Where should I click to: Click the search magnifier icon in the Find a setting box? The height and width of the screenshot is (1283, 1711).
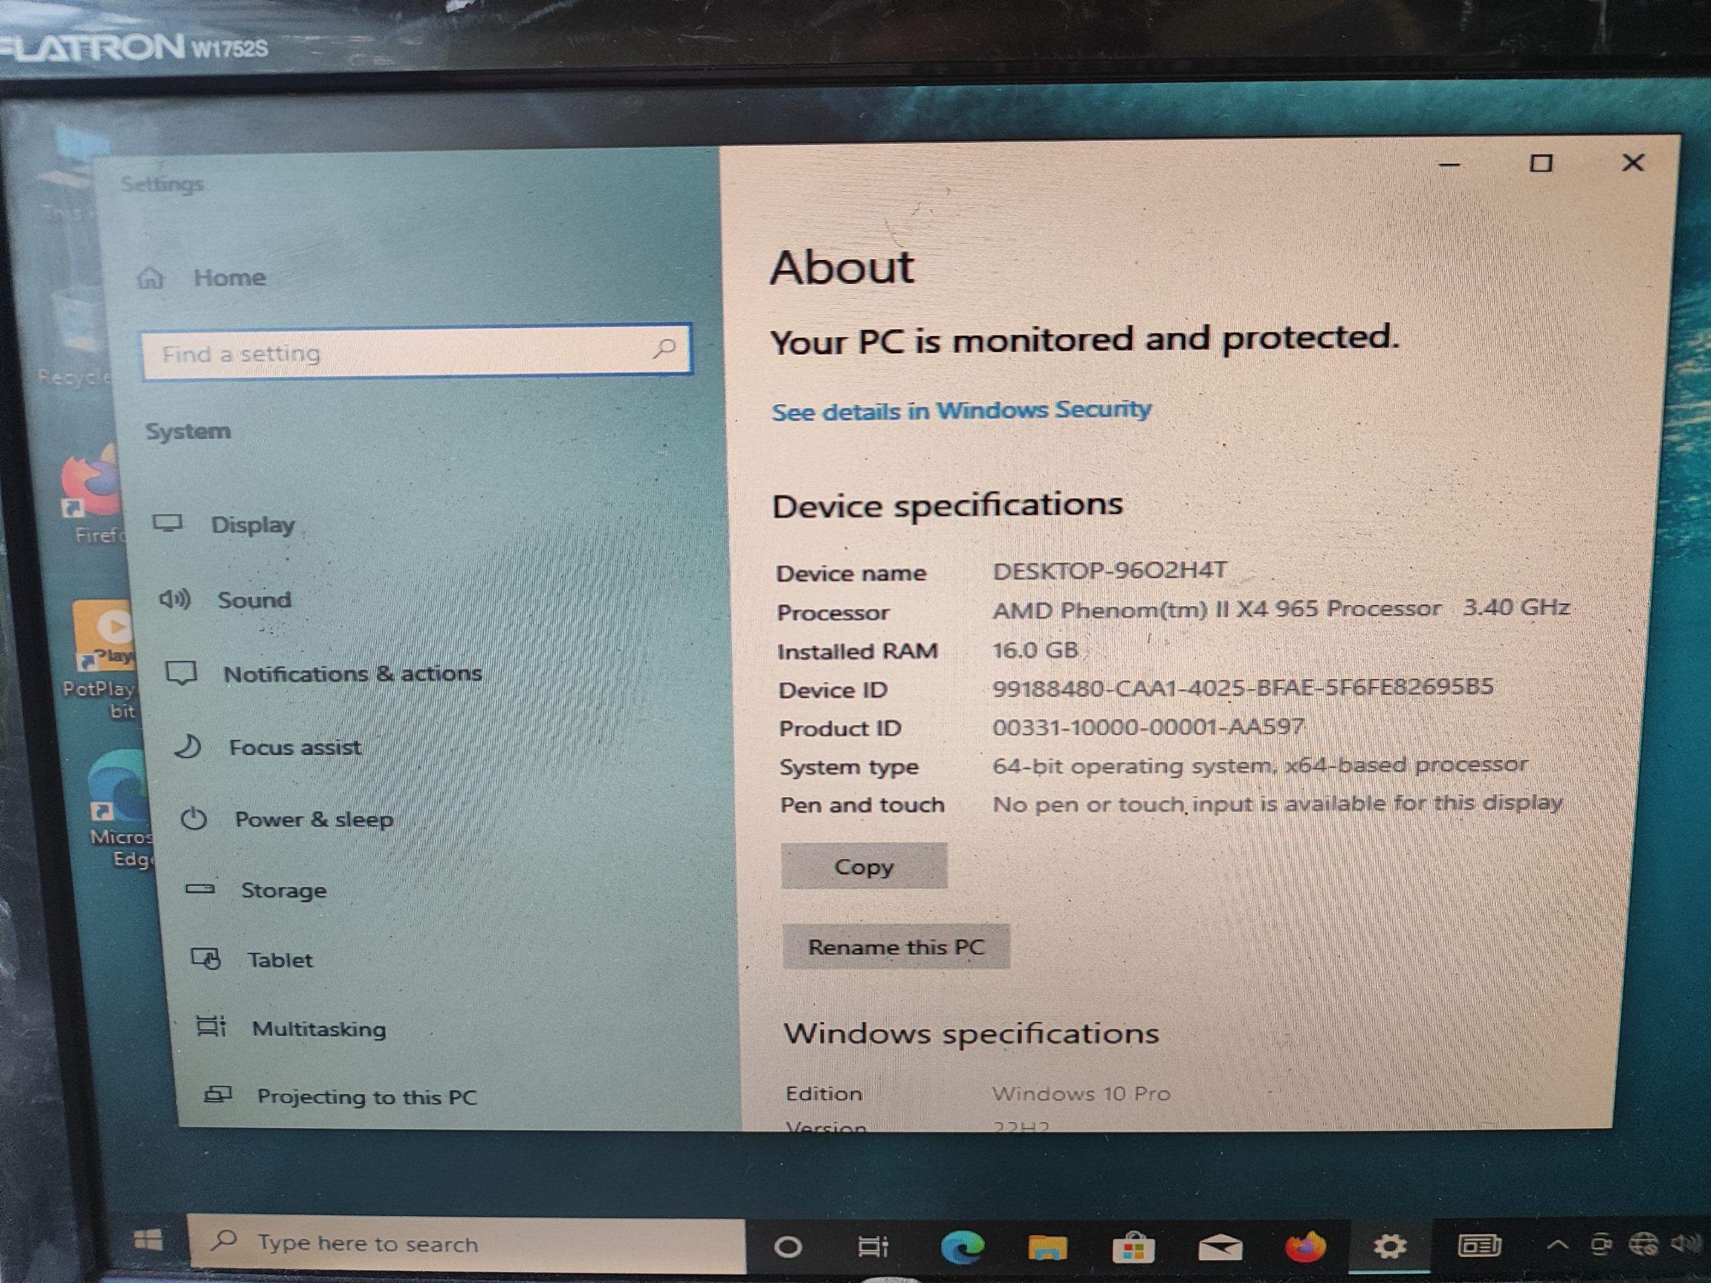pos(664,349)
